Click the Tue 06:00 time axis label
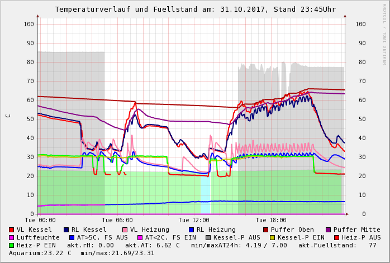390x263 pixels. [x=117, y=220]
